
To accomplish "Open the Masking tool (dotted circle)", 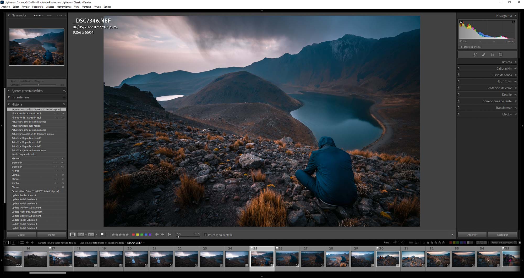I will click(501, 55).
